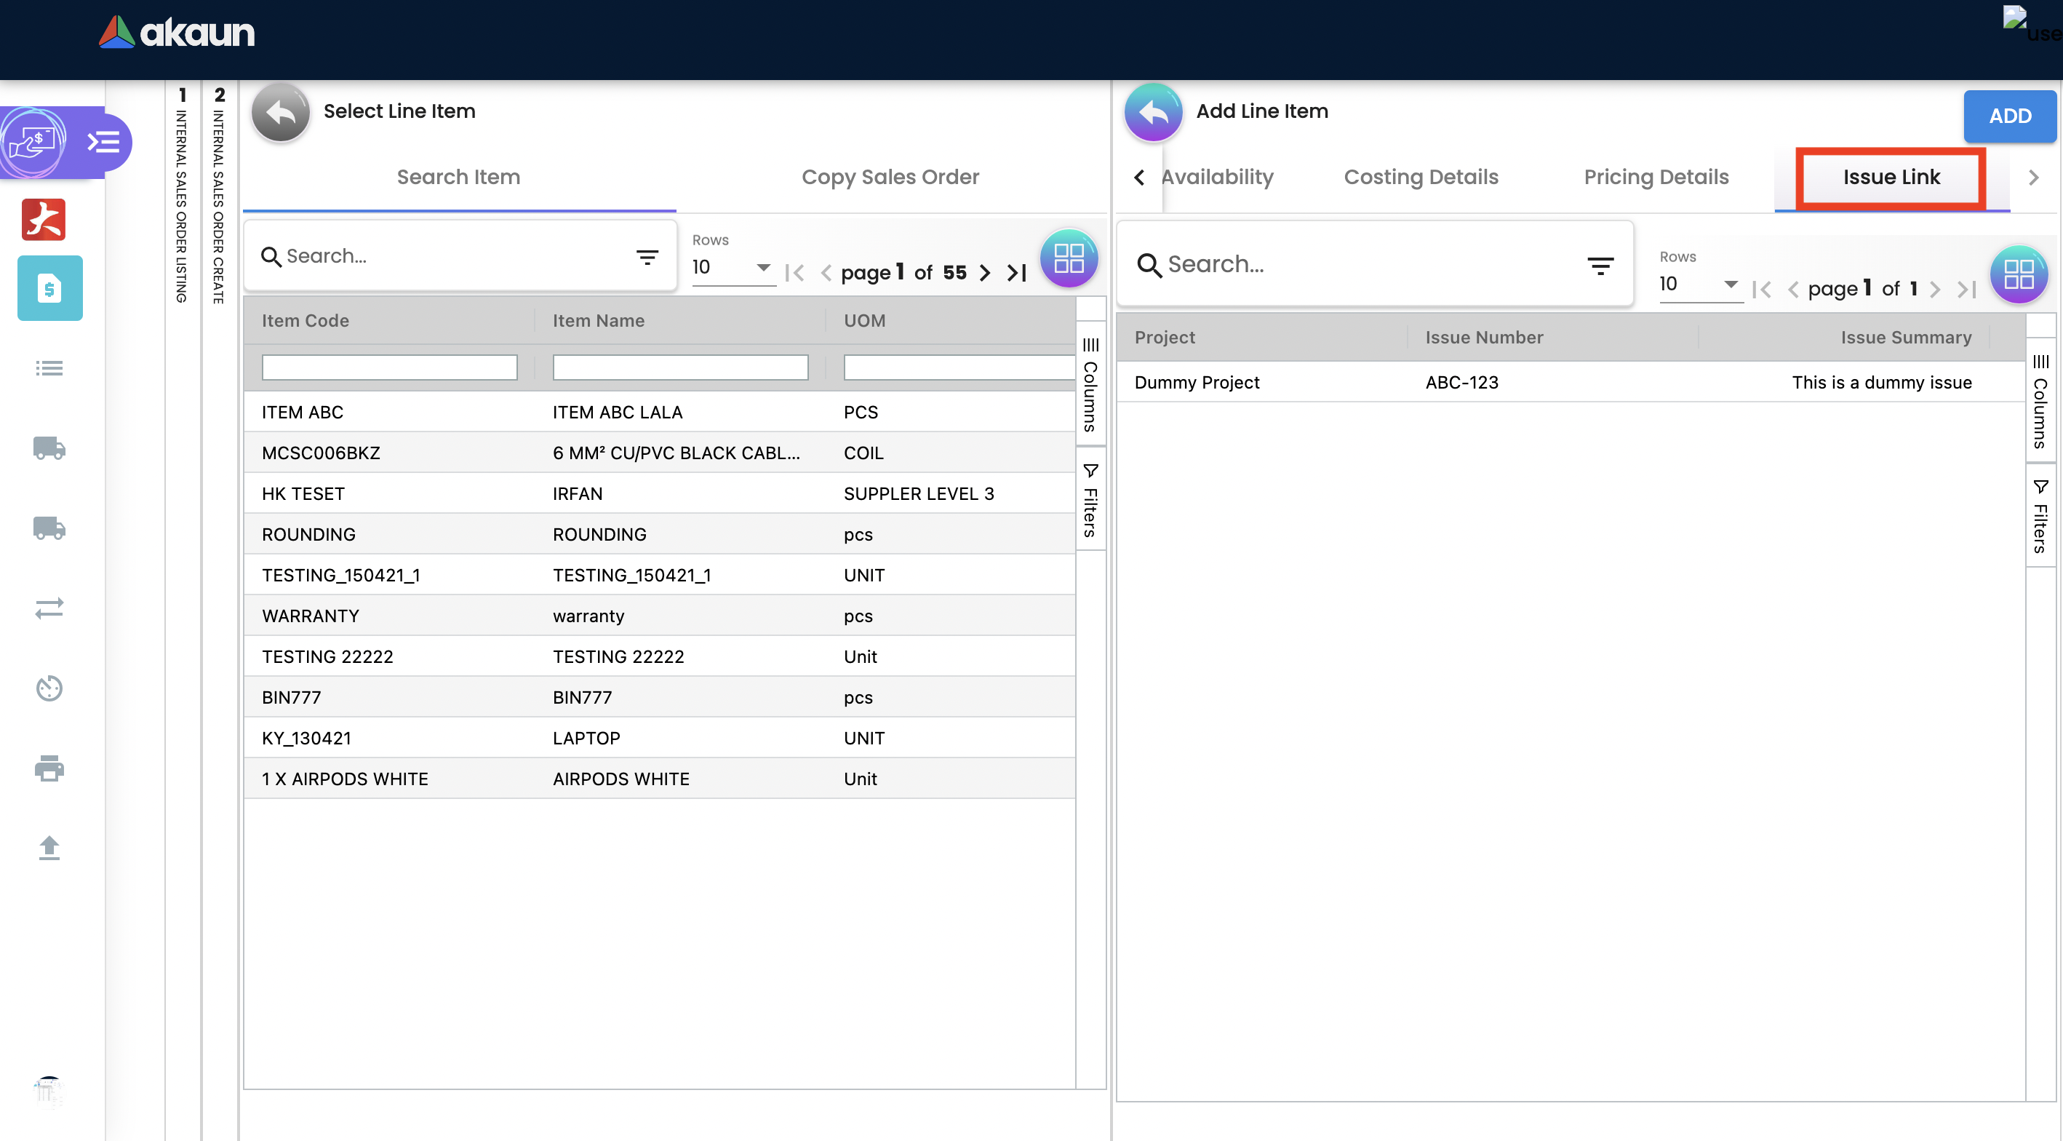Go to the next page of items
This screenshot has height=1141, width=2063.
985,273
